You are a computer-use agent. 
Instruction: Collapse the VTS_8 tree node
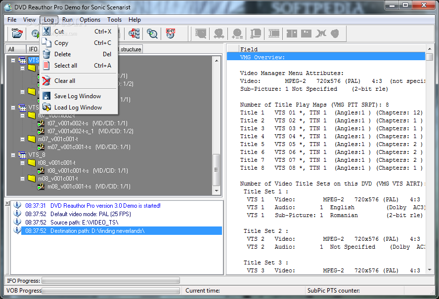tap(13, 155)
